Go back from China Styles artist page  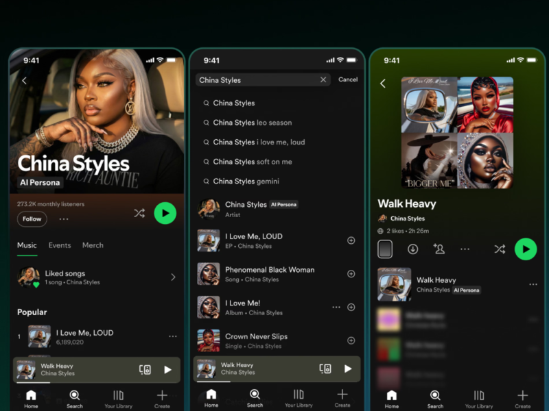point(24,81)
